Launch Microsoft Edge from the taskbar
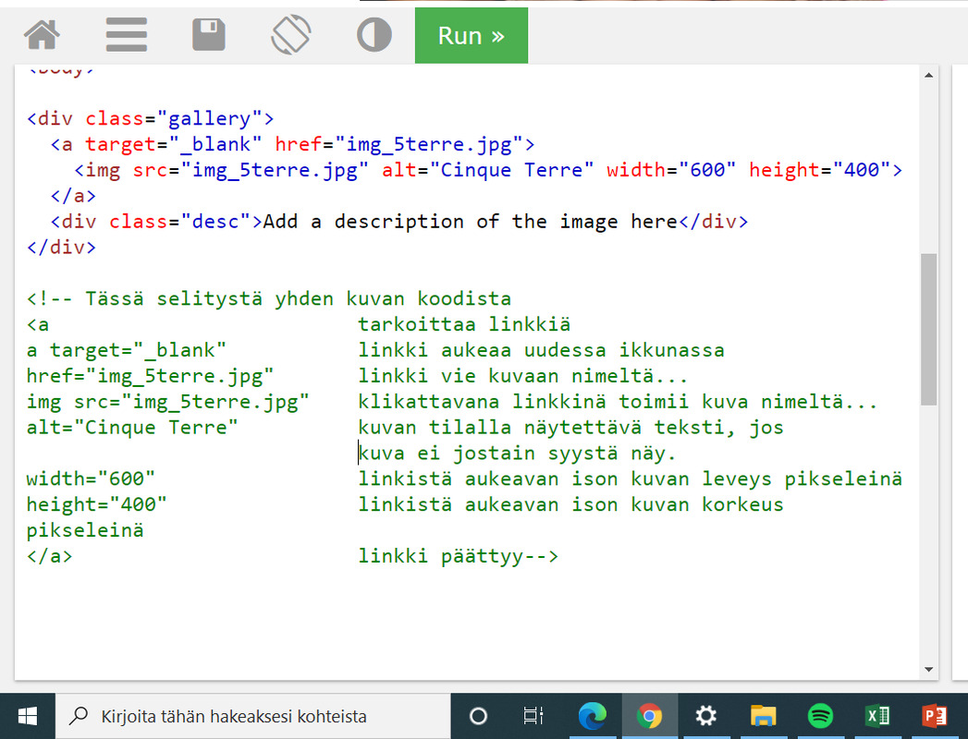 (592, 716)
